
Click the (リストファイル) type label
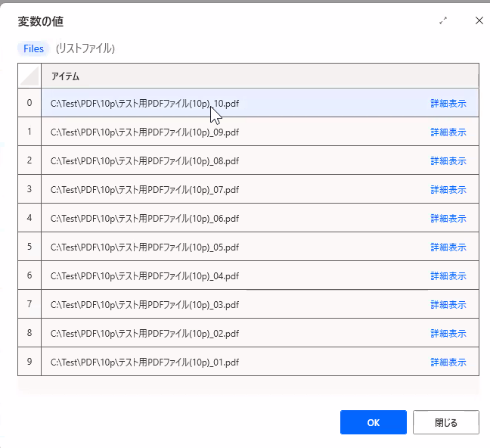coord(85,48)
